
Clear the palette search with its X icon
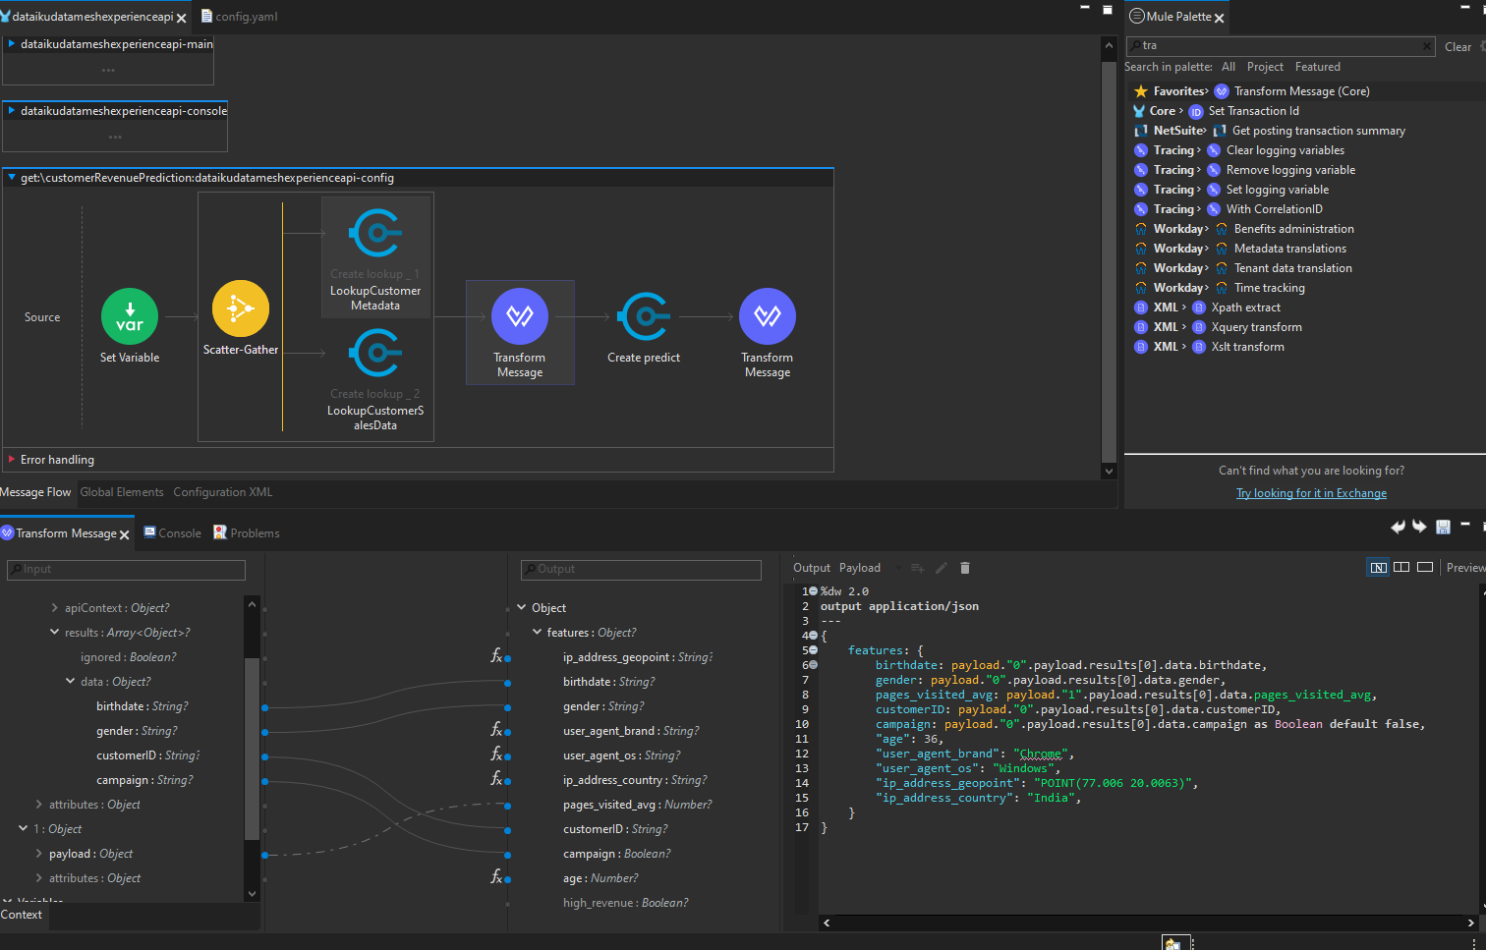pos(1427,45)
